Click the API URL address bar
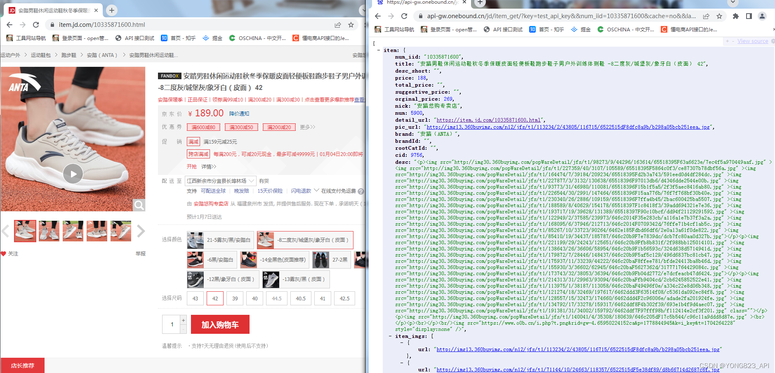 (x=561, y=16)
